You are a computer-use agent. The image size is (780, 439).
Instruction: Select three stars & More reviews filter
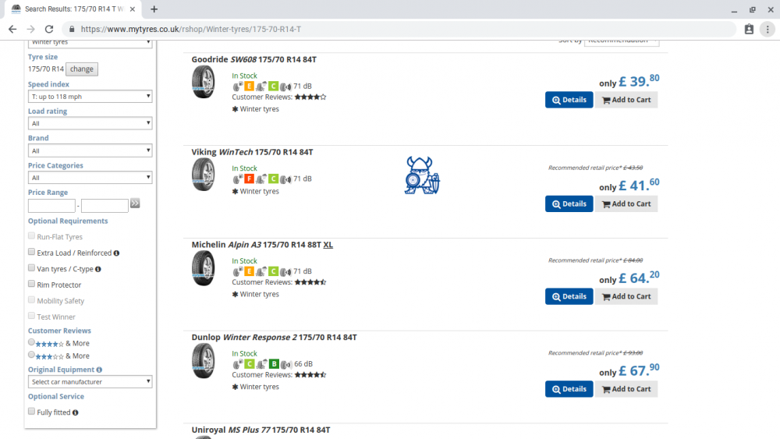(31, 355)
